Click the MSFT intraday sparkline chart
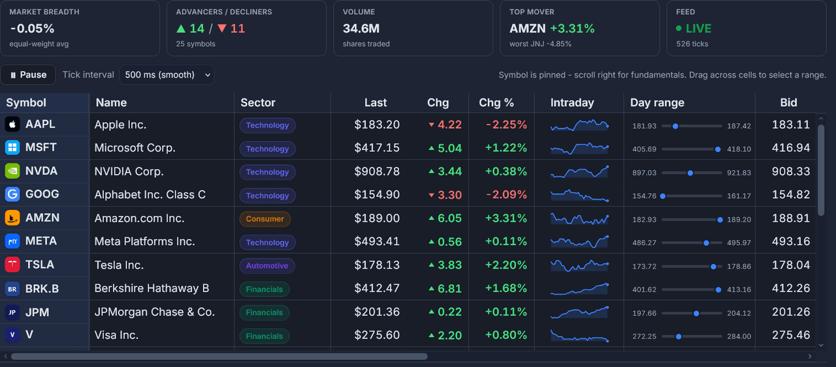Image resolution: width=836 pixels, height=367 pixels. tap(579, 148)
